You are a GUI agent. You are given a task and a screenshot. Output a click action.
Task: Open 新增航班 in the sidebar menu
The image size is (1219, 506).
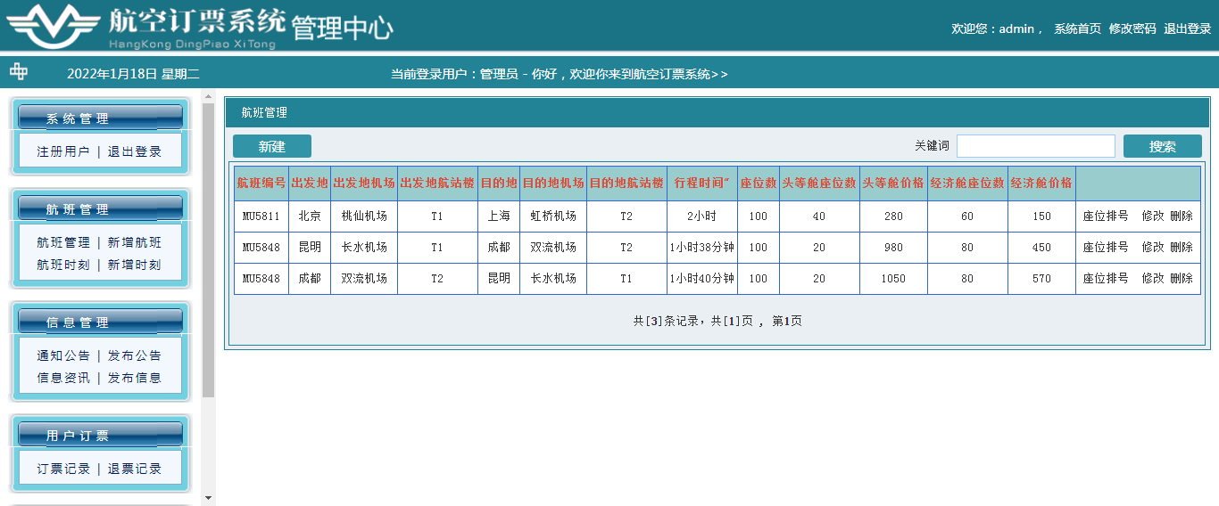coord(135,242)
